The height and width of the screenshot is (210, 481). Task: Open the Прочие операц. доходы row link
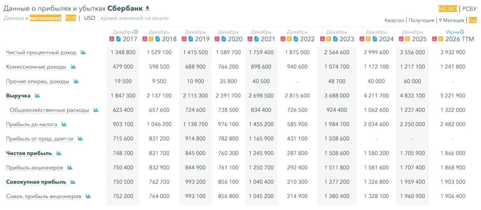(x=38, y=81)
